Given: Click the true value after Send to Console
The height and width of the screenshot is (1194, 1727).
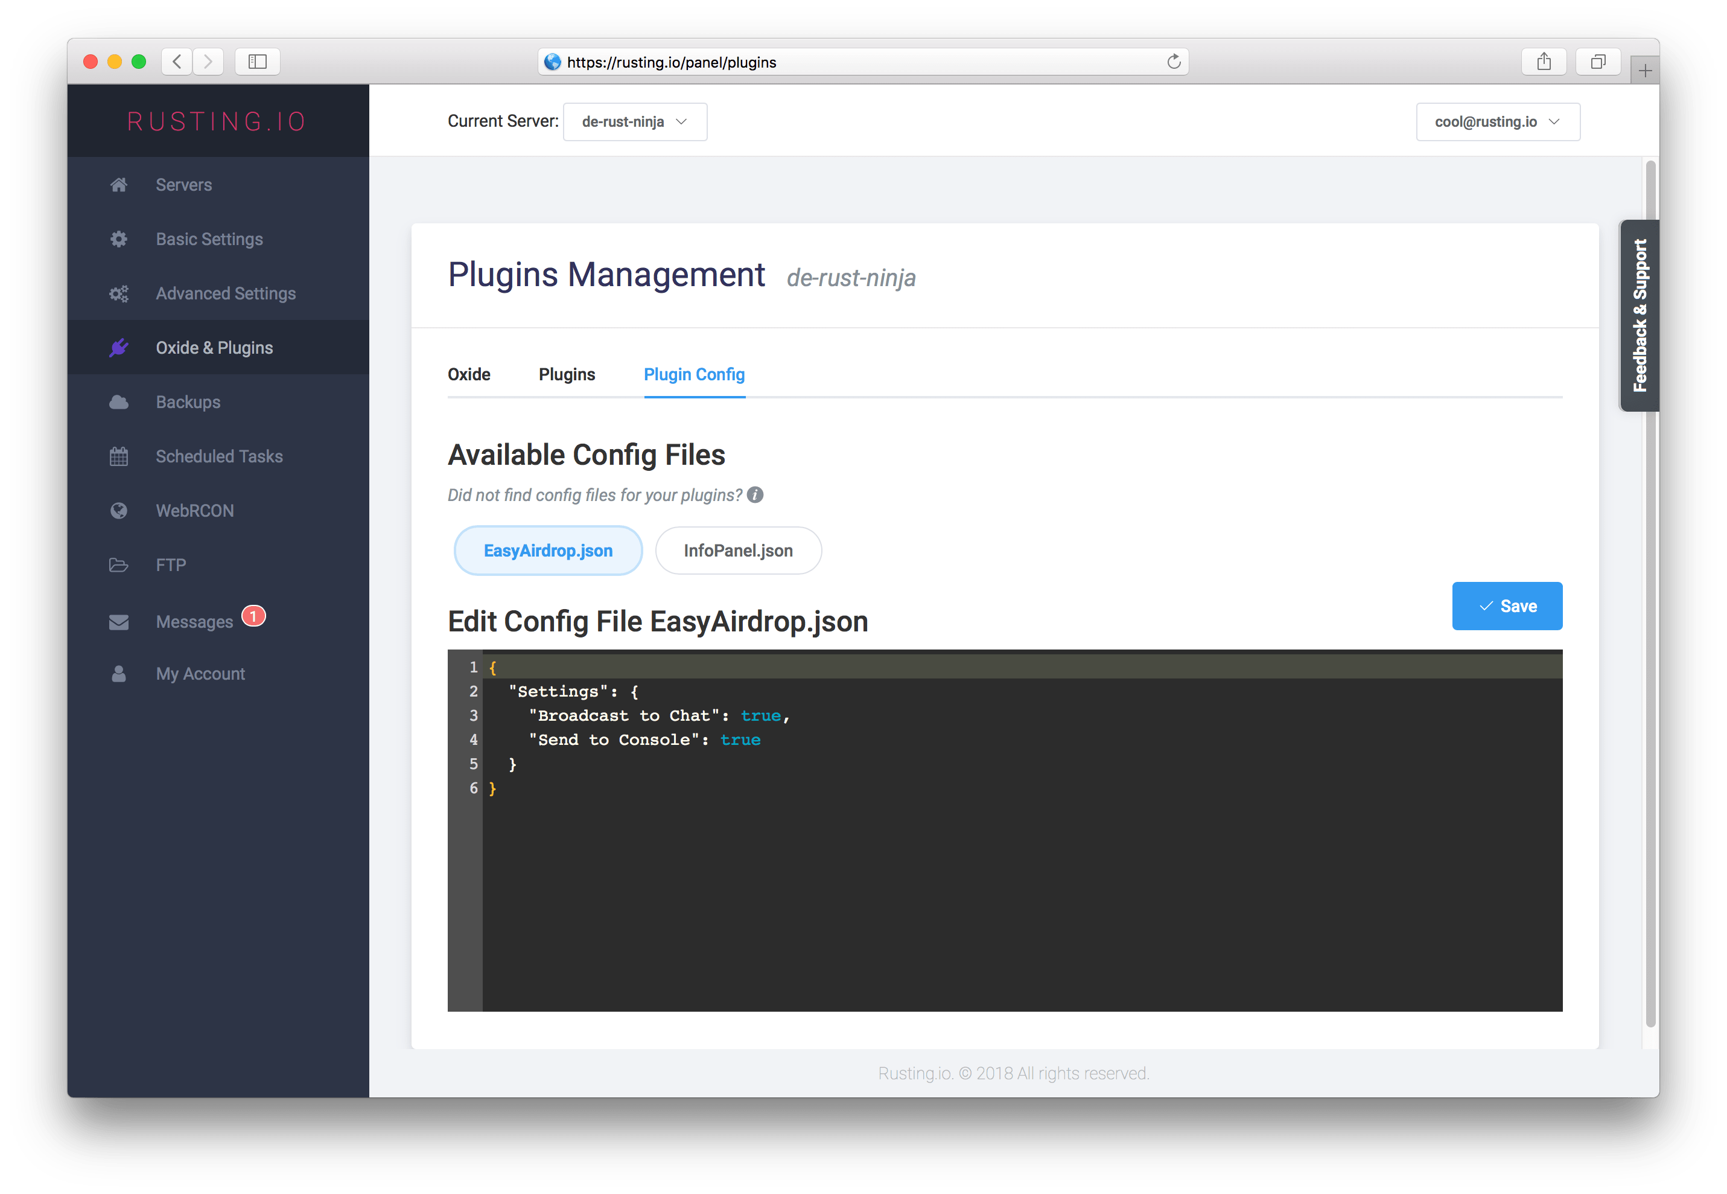Looking at the screenshot, I should point(740,740).
